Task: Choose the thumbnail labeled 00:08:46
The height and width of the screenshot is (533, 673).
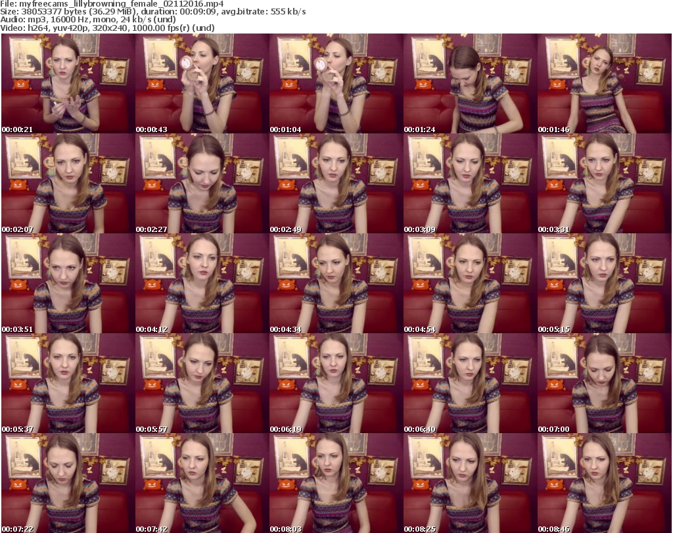Action: (605, 483)
